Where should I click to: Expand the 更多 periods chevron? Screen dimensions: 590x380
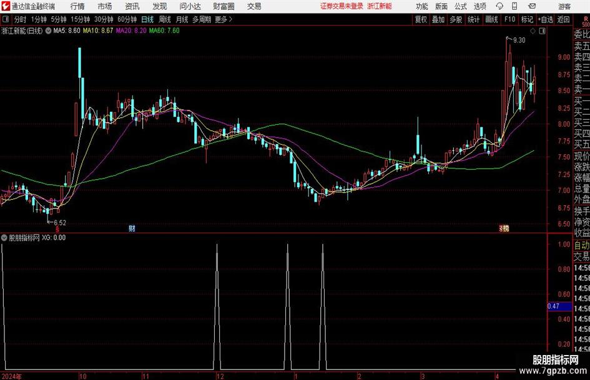coord(230,19)
